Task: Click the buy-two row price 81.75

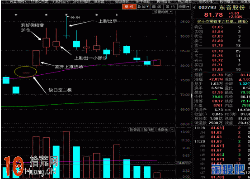Action: coord(217,56)
